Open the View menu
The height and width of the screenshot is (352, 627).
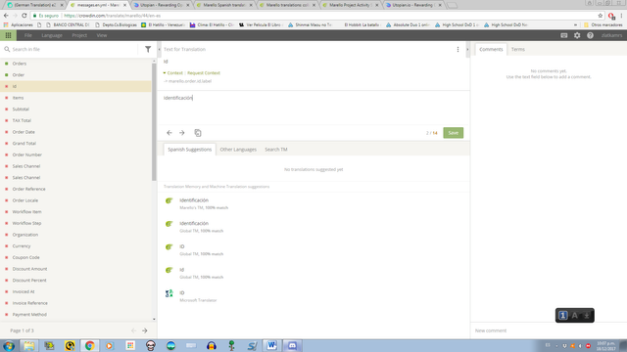(102, 35)
